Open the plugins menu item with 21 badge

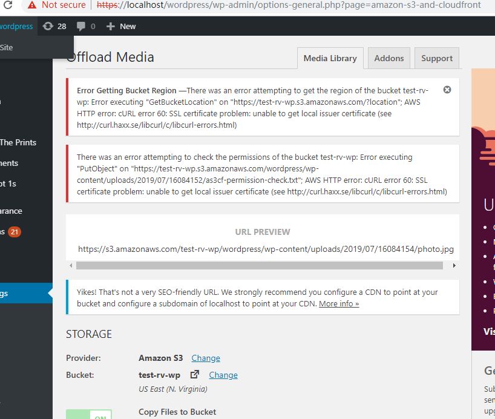pyautogui.click(x=11, y=232)
